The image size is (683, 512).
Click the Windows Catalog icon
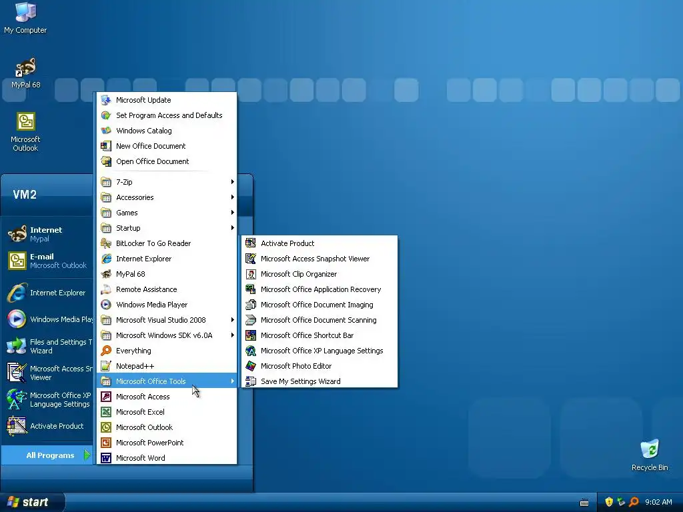pyautogui.click(x=106, y=131)
